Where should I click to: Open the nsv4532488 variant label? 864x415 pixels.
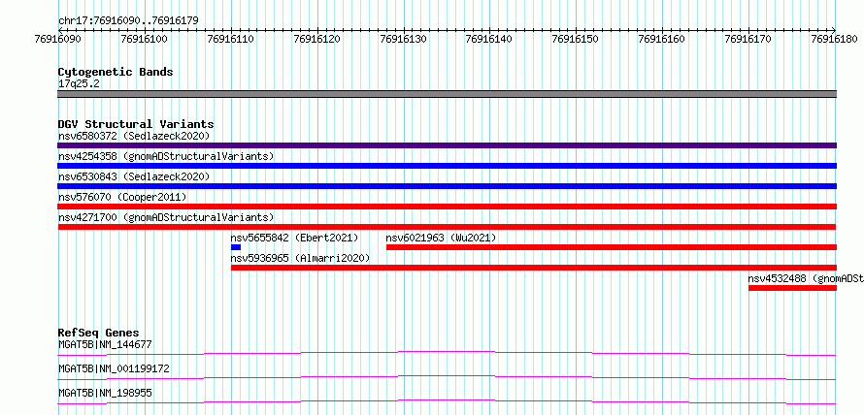tap(806, 278)
